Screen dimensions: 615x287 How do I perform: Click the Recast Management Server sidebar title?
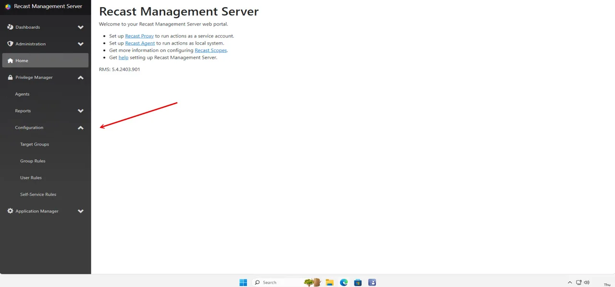click(x=48, y=7)
